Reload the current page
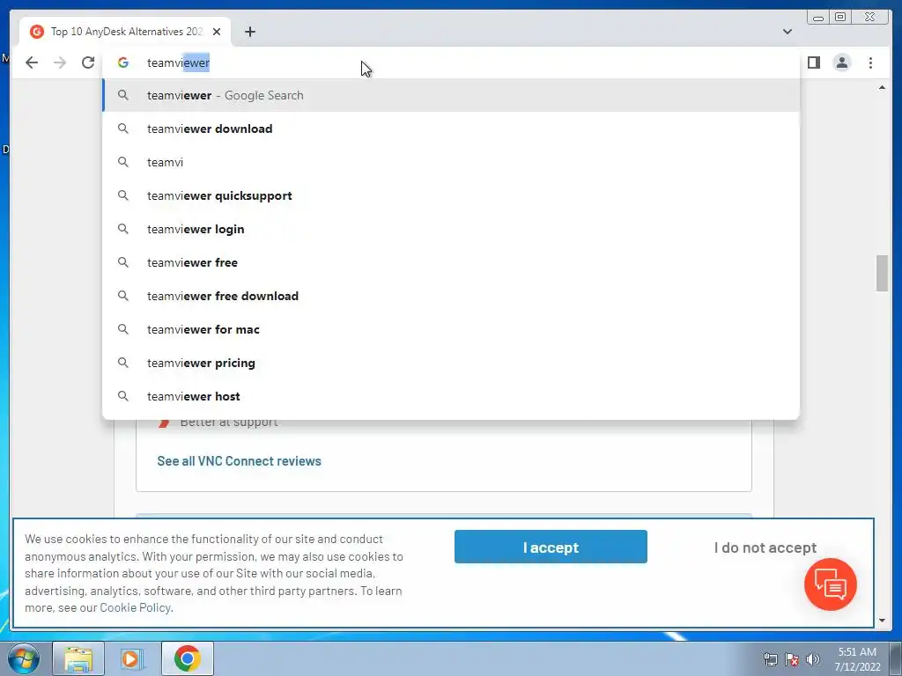The width and height of the screenshot is (902, 676). pos(88,62)
